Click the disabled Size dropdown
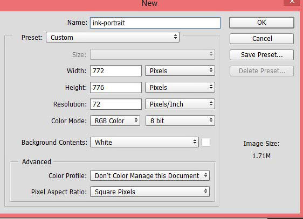The width and height of the screenshot is (303, 219). pos(153,54)
